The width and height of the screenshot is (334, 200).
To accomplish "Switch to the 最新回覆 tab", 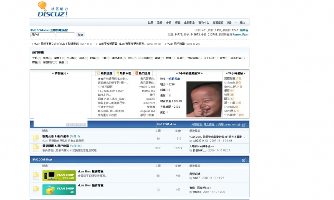I will (124, 73).
